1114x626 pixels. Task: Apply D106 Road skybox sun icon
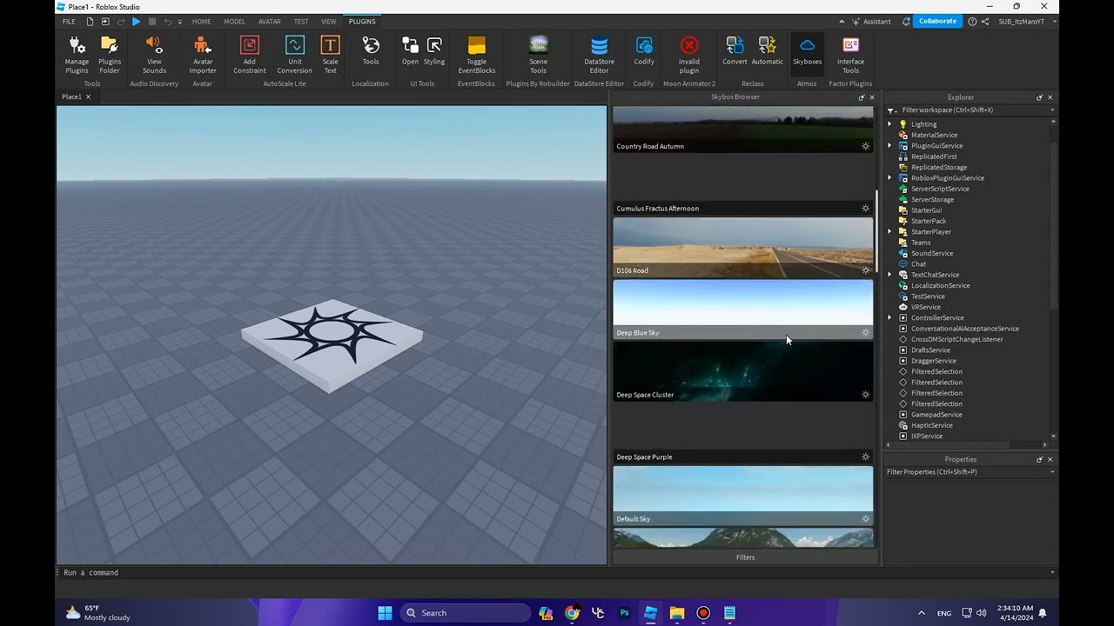point(865,270)
